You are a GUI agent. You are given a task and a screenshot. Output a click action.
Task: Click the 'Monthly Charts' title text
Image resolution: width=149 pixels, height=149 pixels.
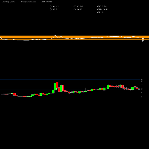[9, 2]
